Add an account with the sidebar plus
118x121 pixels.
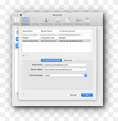click(x=17, y=94)
